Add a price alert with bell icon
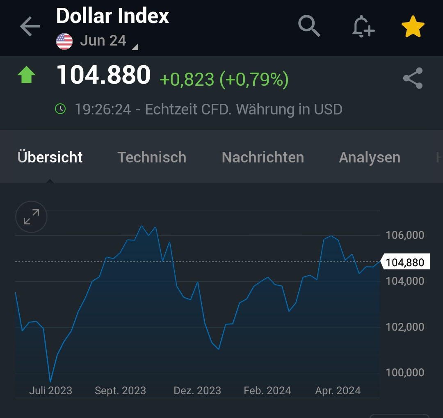 (x=363, y=27)
